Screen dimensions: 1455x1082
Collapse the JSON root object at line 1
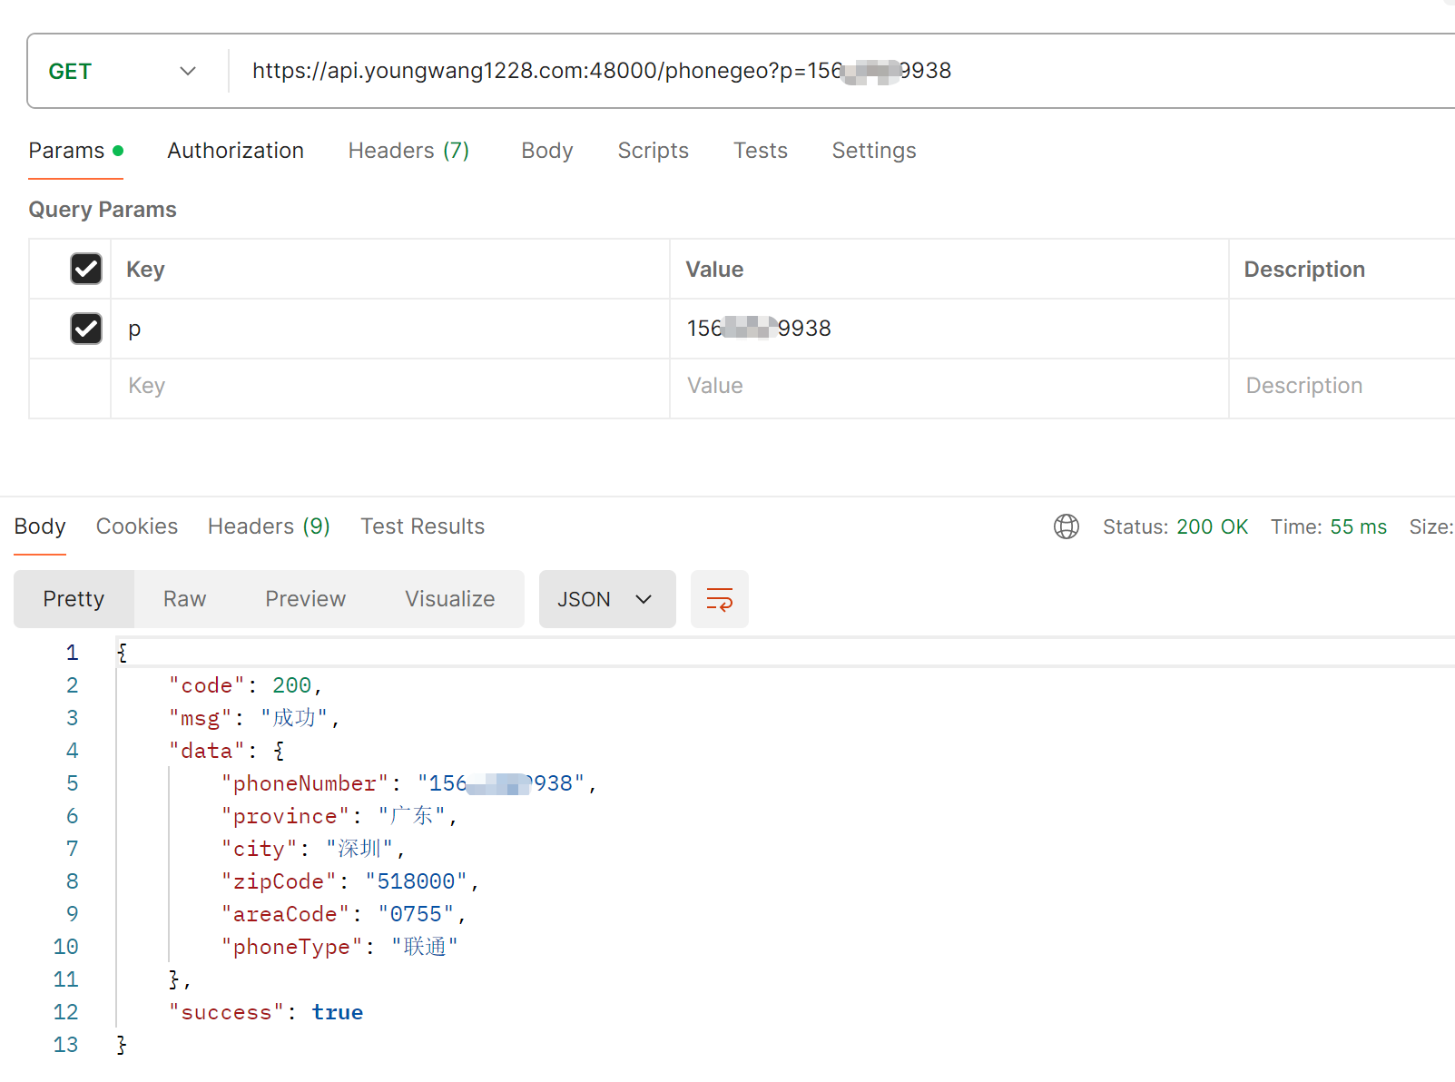click(122, 653)
